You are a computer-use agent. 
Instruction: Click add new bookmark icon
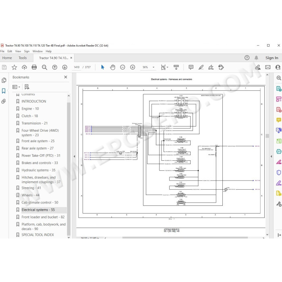pyautogui.click(x=27, y=87)
